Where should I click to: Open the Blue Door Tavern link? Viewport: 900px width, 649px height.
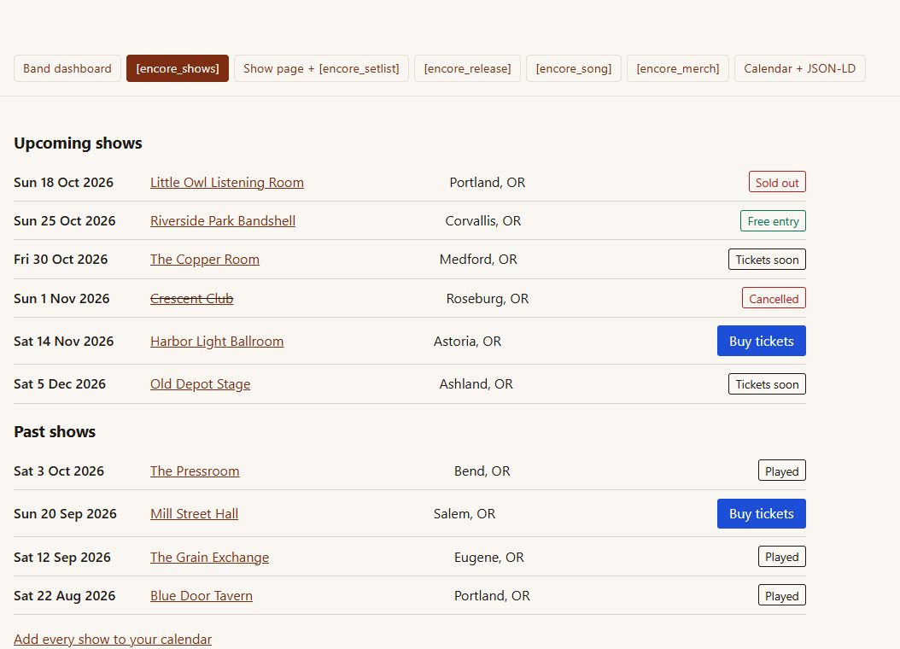(x=202, y=596)
